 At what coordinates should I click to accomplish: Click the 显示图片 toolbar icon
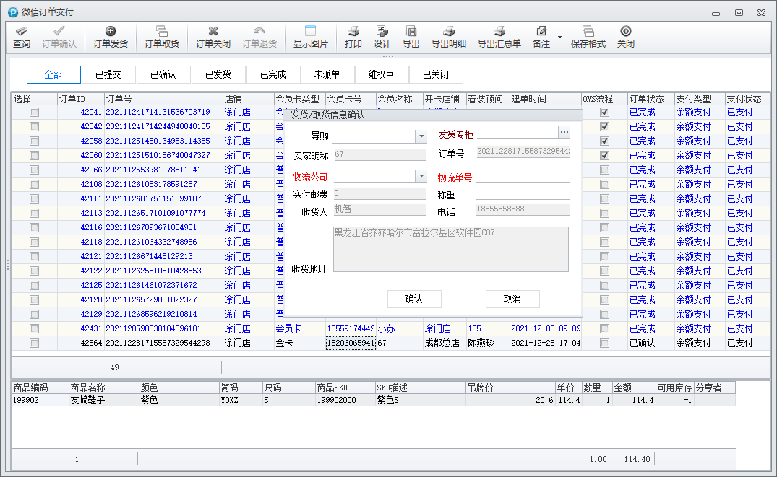click(x=310, y=32)
